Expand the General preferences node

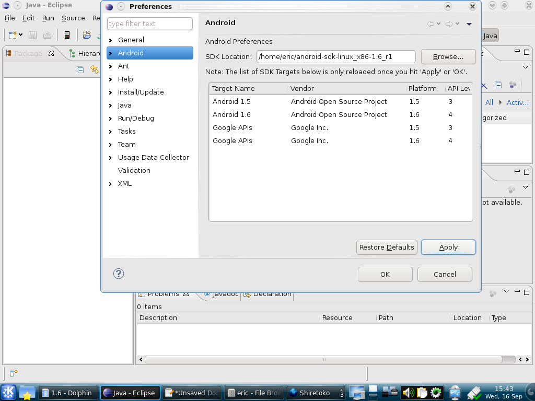coord(110,40)
